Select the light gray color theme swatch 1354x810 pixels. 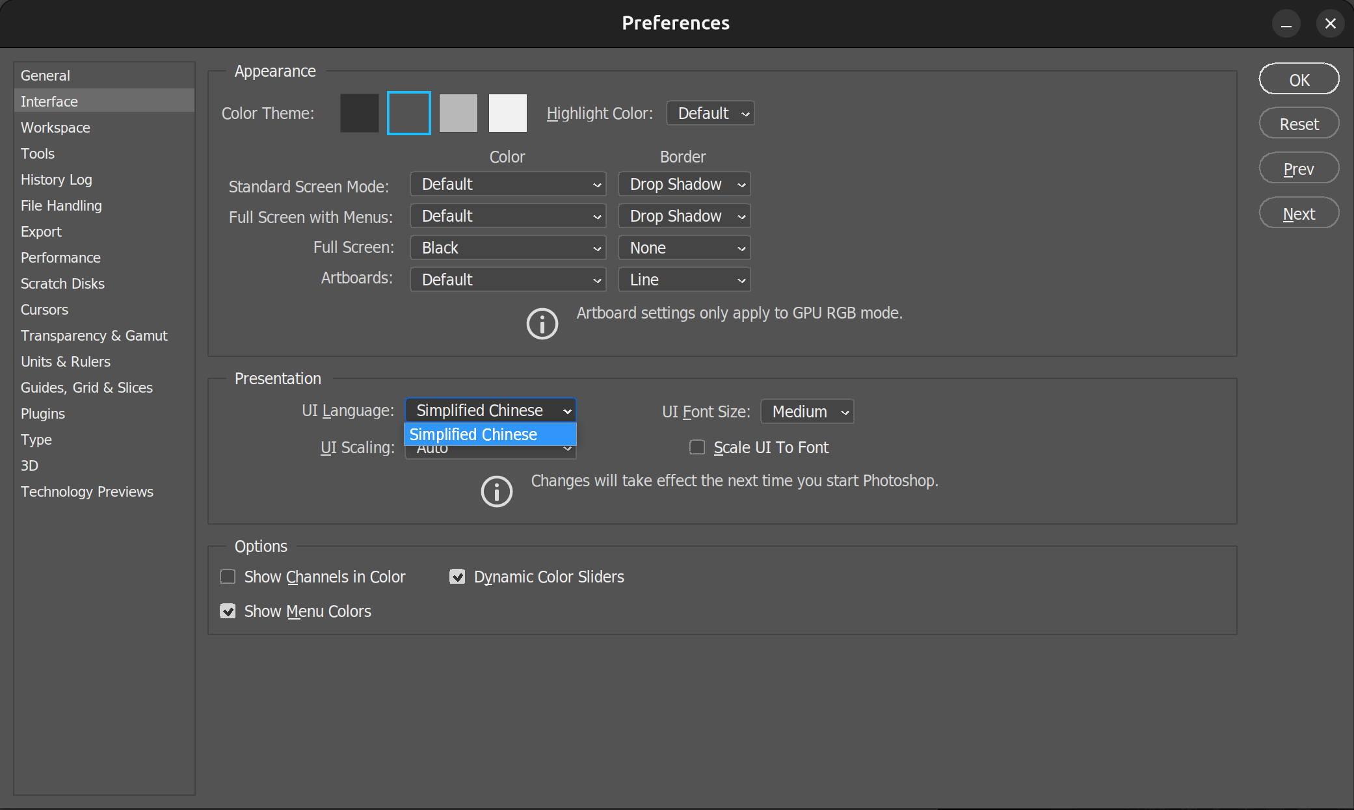458,113
